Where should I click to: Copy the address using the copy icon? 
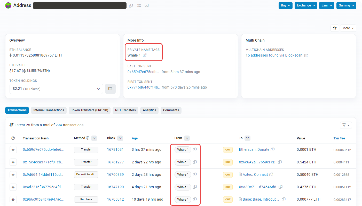[131, 6]
